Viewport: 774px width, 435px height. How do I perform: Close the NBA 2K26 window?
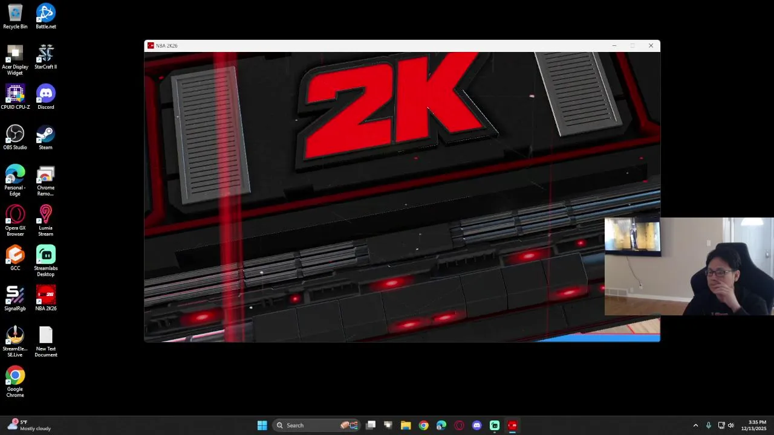pyautogui.click(x=651, y=46)
